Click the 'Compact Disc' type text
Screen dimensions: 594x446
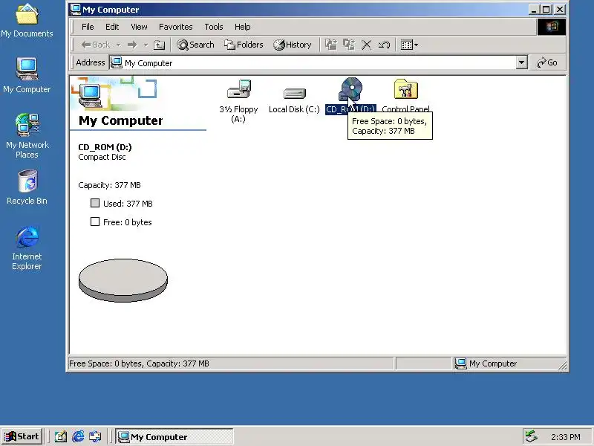click(102, 157)
